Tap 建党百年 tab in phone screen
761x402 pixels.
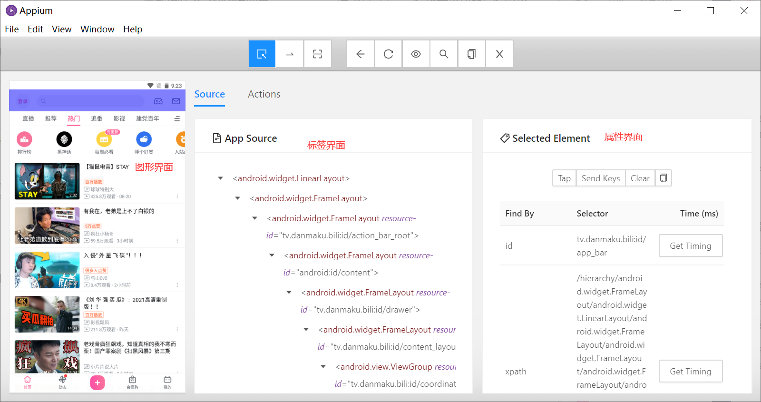147,118
